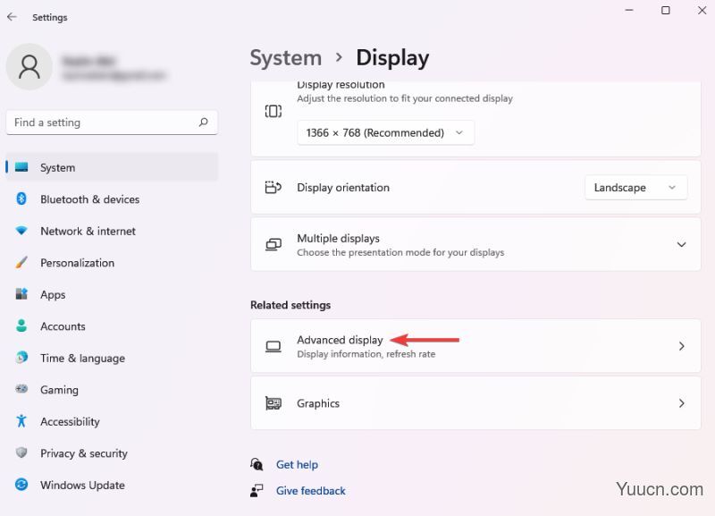
Task: Click the Time & language globe icon
Action: point(21,357)
